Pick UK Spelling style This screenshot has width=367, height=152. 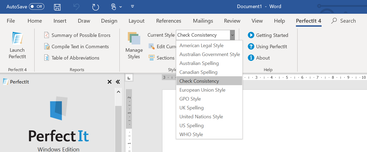(x=209, y=108)
